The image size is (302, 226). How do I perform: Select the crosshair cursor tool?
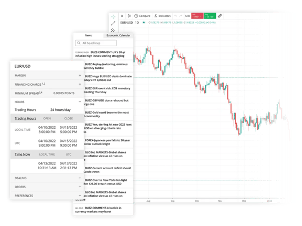[x=113, y=17]
